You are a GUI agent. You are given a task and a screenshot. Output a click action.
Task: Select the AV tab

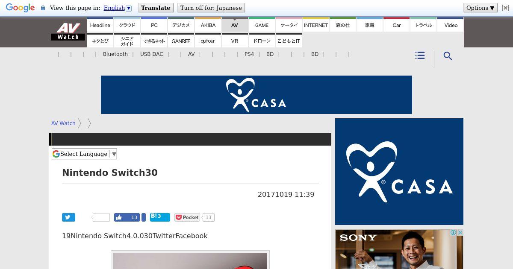(235, 25)
